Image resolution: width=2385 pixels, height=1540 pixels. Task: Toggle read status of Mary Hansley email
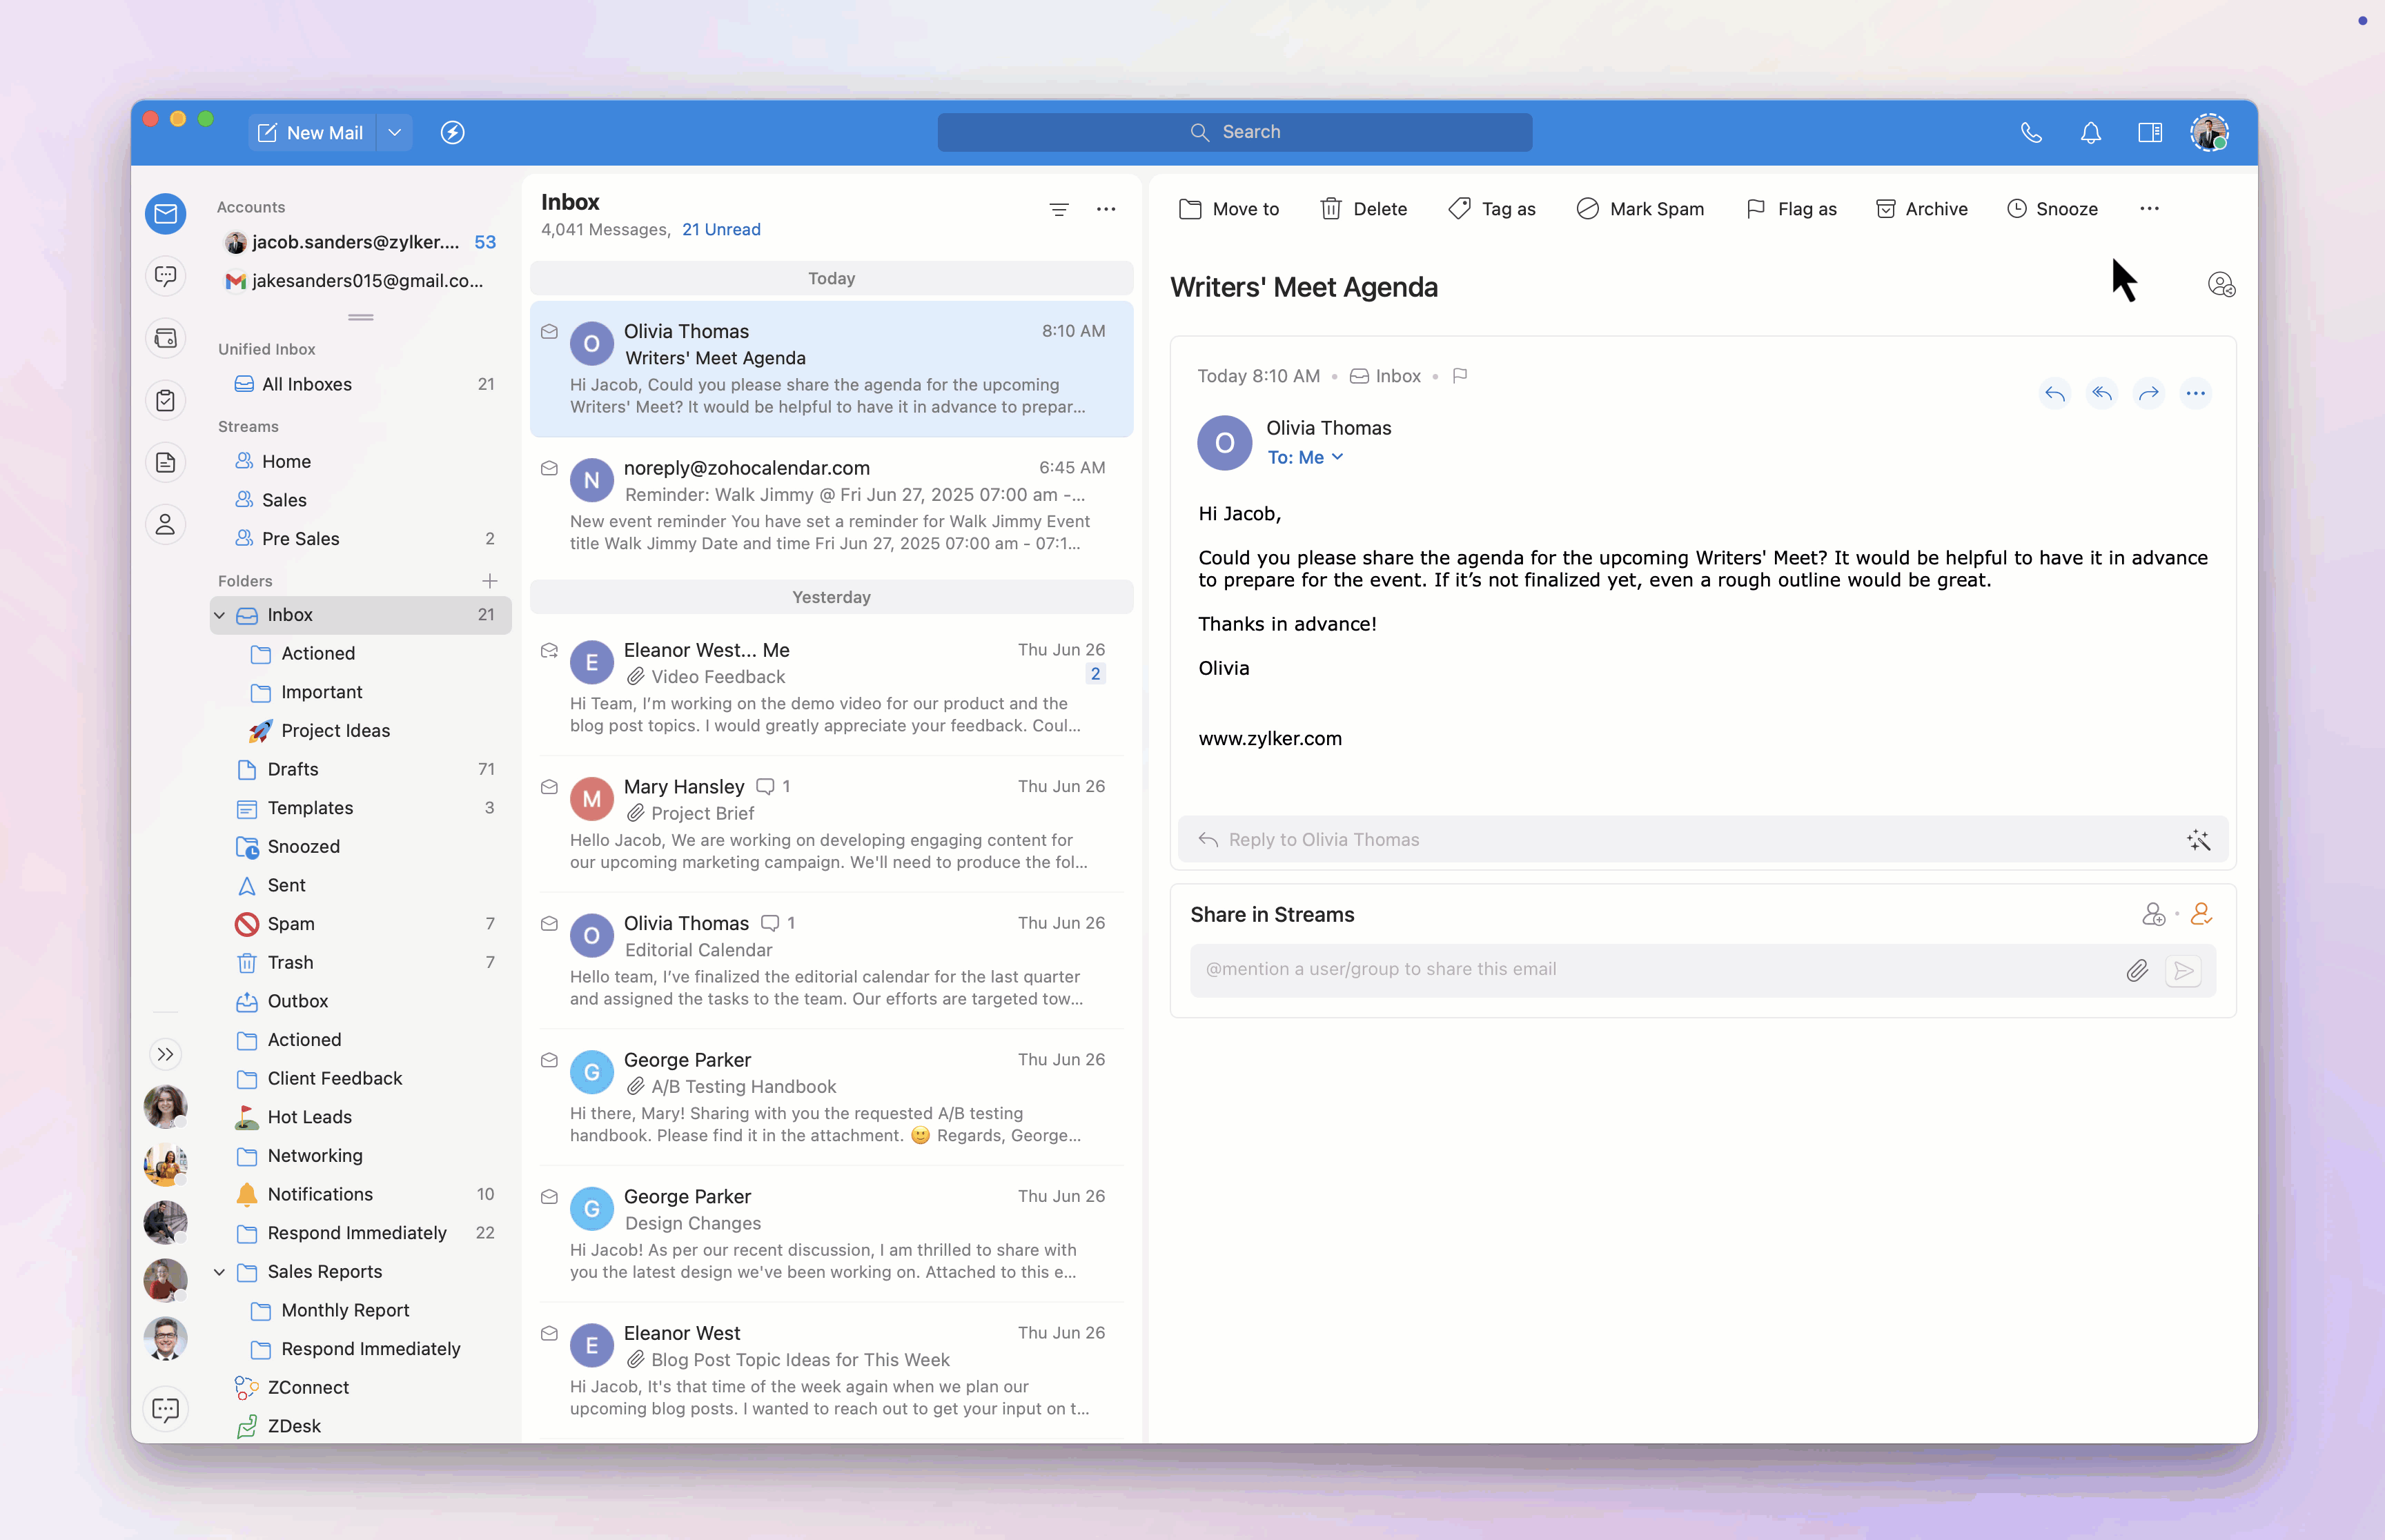[x=549, y=787]
